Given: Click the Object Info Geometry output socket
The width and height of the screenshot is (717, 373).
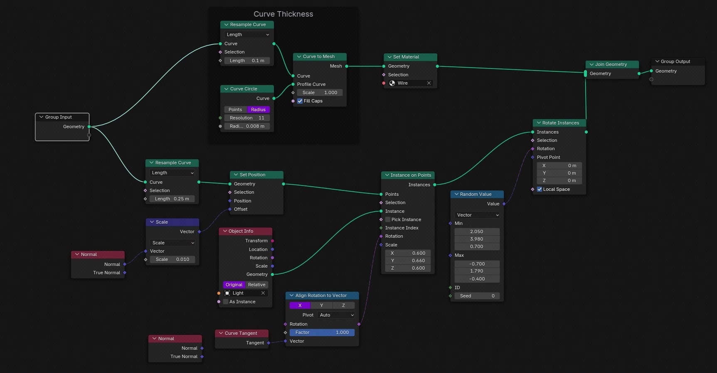Looking at the screenshot, I should tap(272, 274).
